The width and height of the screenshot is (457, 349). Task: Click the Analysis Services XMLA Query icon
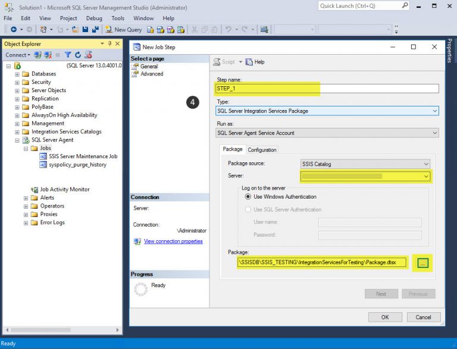pyautogui.click(x=181, y=29)
